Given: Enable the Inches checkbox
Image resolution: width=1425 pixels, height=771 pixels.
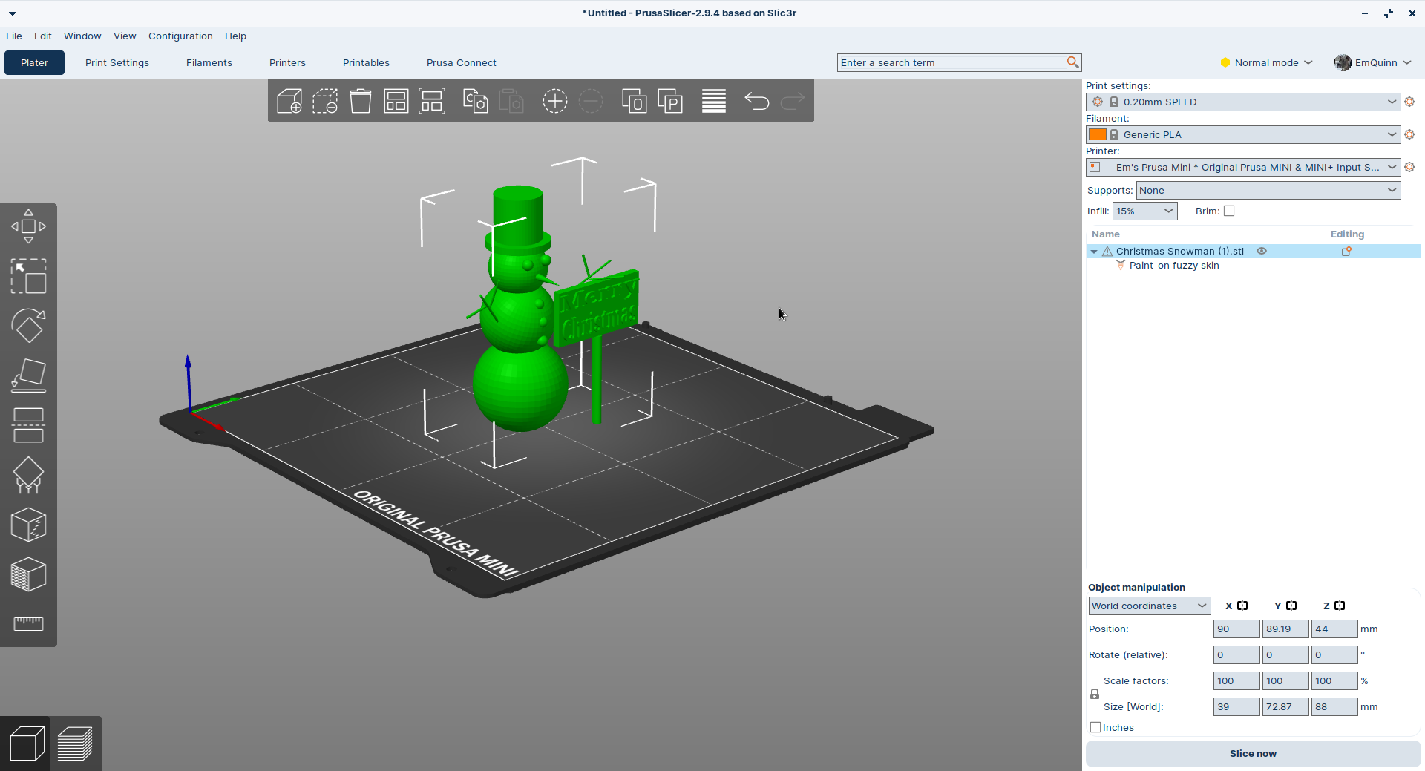Looking at the screenshot, I should click(x=1095, y=727).
